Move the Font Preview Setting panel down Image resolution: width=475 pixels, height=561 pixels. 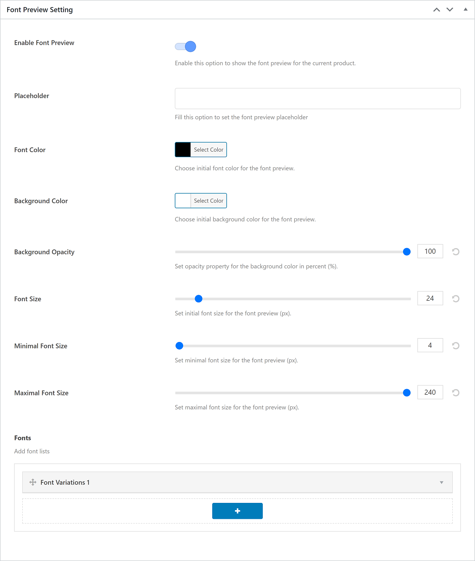(x=450, y=10)
